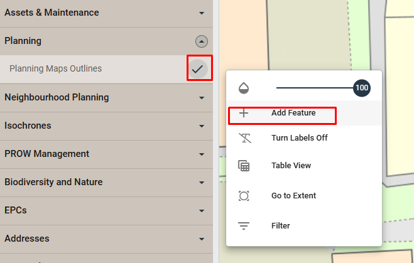
Task: Click the Go to Extent label
Action: tap(293, 196)
